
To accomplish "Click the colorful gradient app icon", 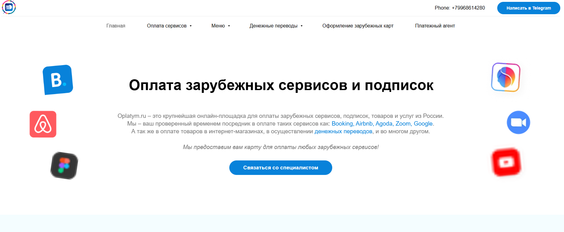I will point(506,77).
